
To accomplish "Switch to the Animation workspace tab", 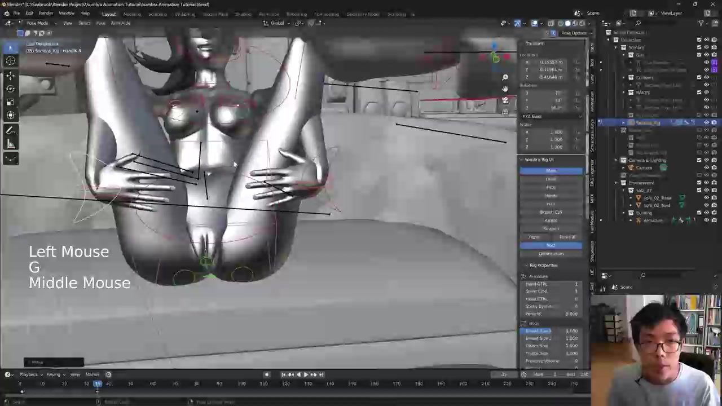I will pos(268,14).
